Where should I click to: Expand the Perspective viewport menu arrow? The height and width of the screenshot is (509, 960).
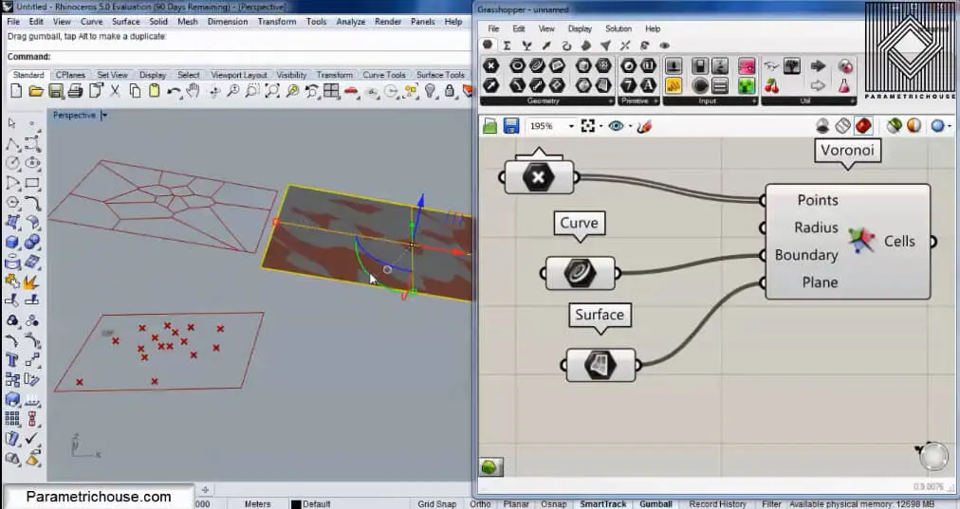click(x=104, y=115)
